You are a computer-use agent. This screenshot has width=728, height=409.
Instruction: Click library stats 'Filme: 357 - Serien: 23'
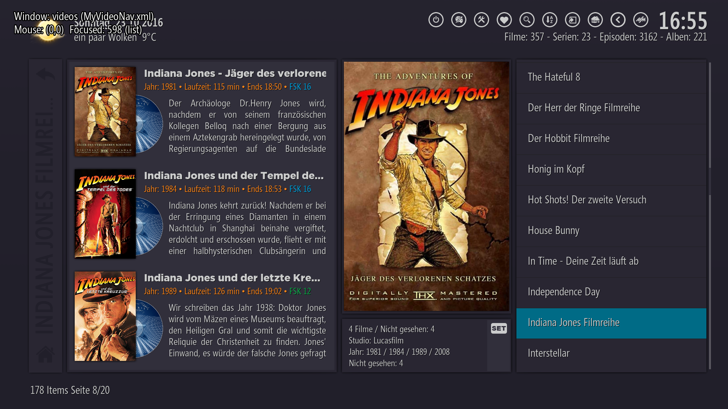[x=548, y=37]
